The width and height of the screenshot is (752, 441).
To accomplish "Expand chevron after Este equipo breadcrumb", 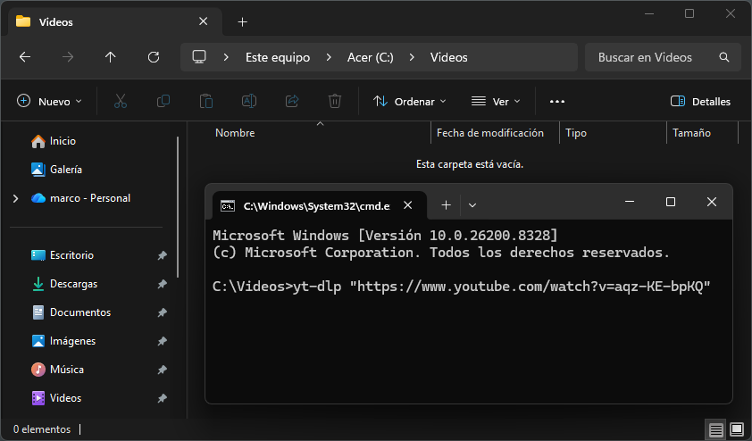I will [329, 57].
